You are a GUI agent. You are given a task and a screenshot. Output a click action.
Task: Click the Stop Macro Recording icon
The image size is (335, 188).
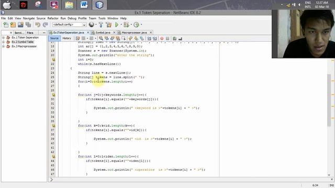click(167, 38)
